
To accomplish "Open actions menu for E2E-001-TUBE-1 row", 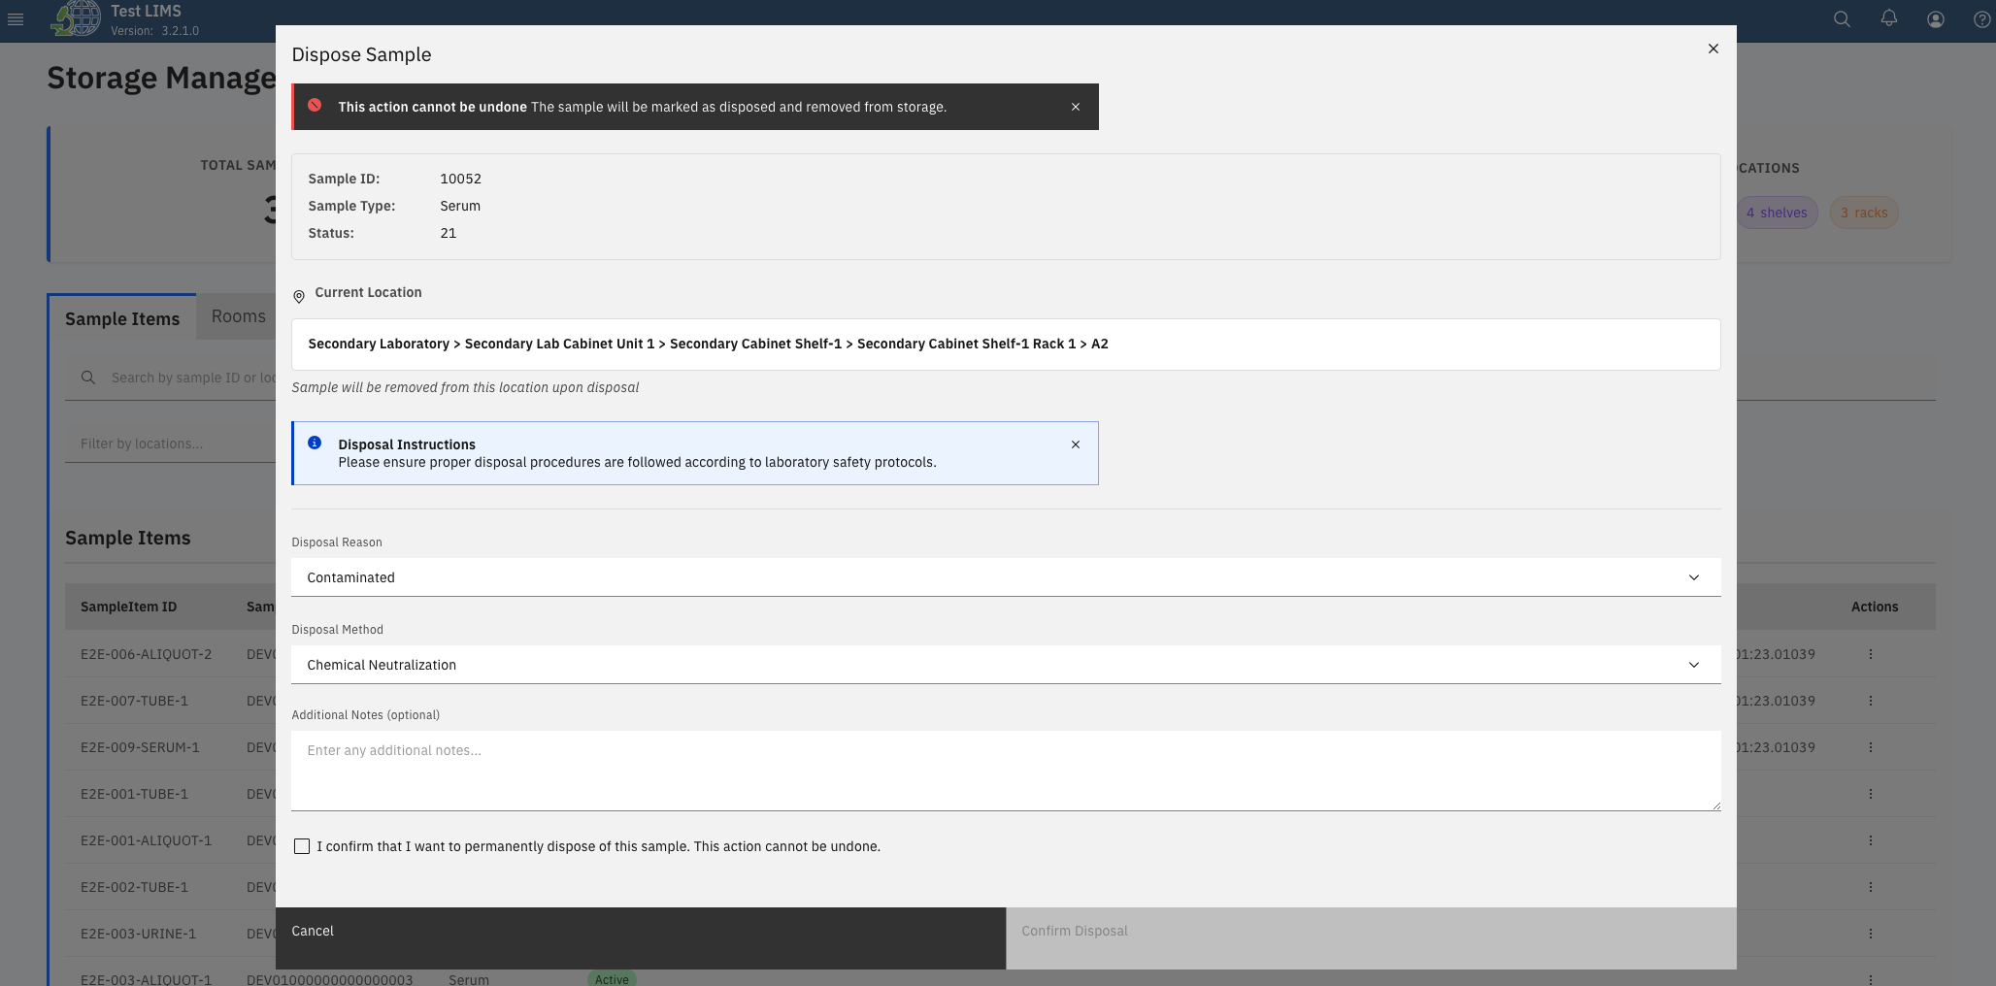I will tap(1870, 794).
